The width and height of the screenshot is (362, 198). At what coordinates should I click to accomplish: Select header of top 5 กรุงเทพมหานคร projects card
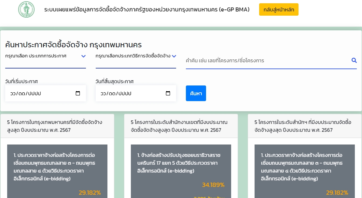[x=57, y=126]
